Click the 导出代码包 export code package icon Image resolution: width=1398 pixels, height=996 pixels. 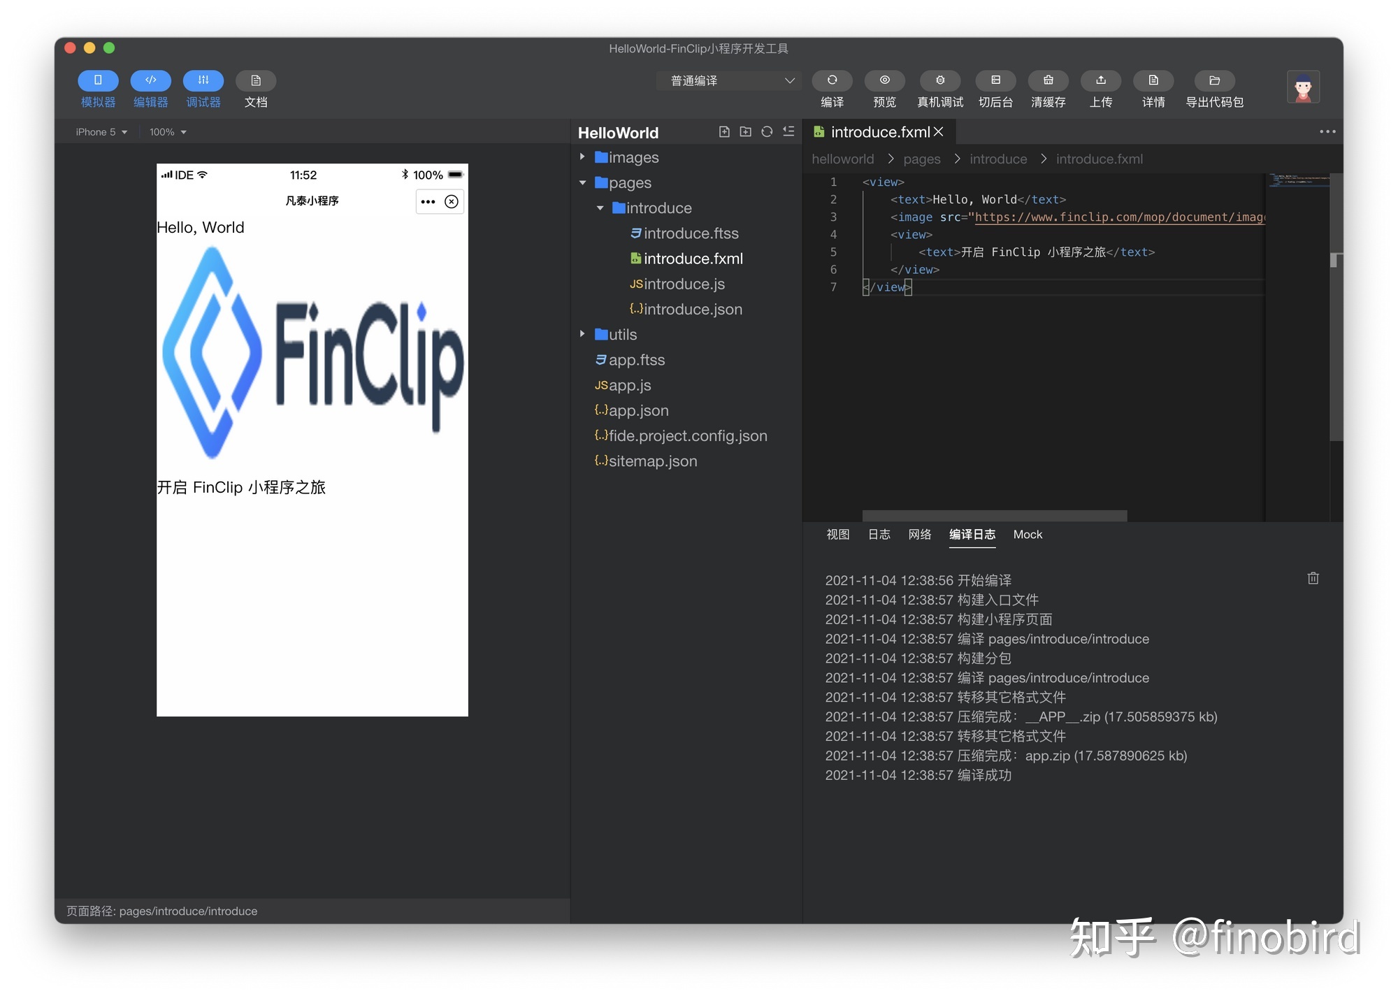(1214, 81)
